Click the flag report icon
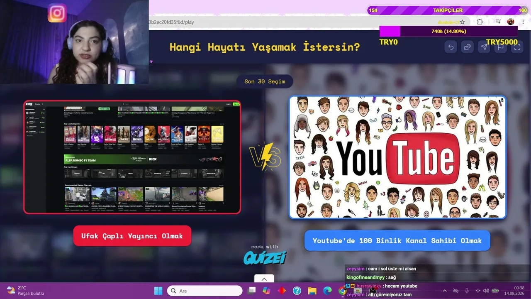 (x=501, y=47)
